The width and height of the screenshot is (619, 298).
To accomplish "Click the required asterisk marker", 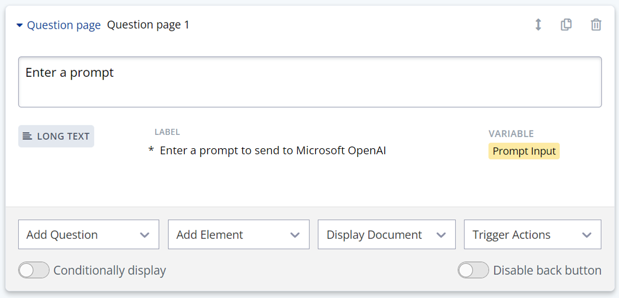I will [151, 151].
